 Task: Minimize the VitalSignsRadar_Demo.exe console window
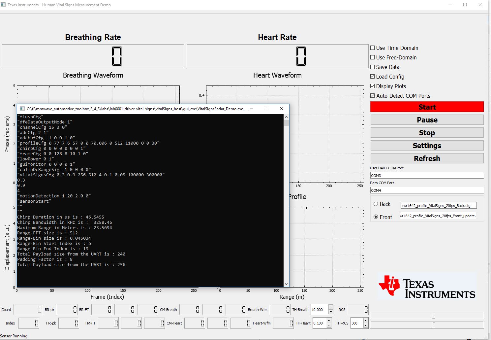tap(252, 109)
